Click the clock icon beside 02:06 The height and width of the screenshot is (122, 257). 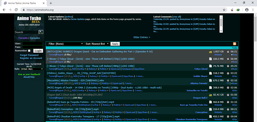point(228,88)
